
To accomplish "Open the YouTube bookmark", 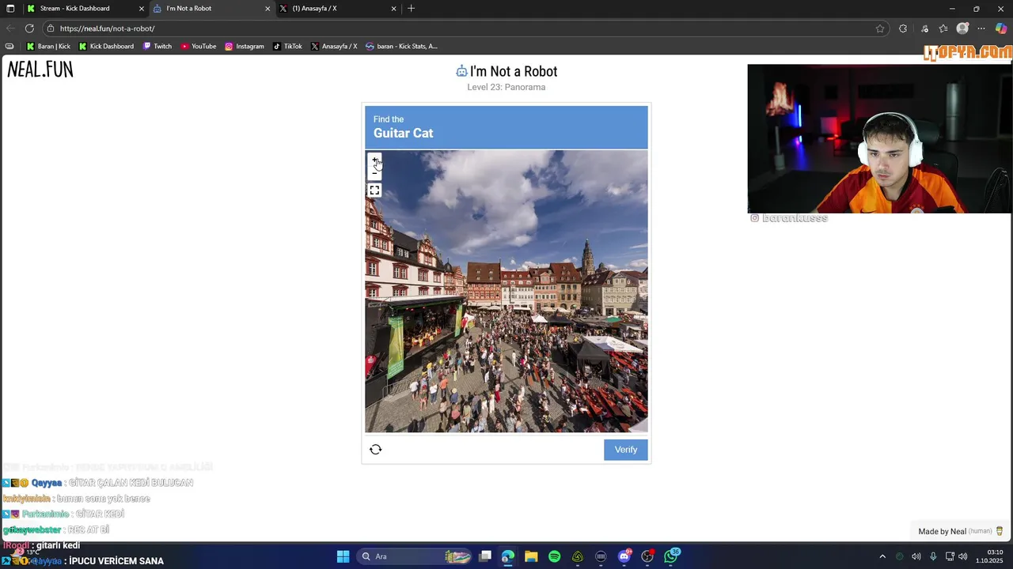I will [199, 47].
